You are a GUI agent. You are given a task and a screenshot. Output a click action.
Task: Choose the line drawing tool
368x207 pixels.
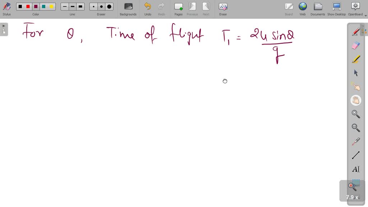[x=355, y=155]
